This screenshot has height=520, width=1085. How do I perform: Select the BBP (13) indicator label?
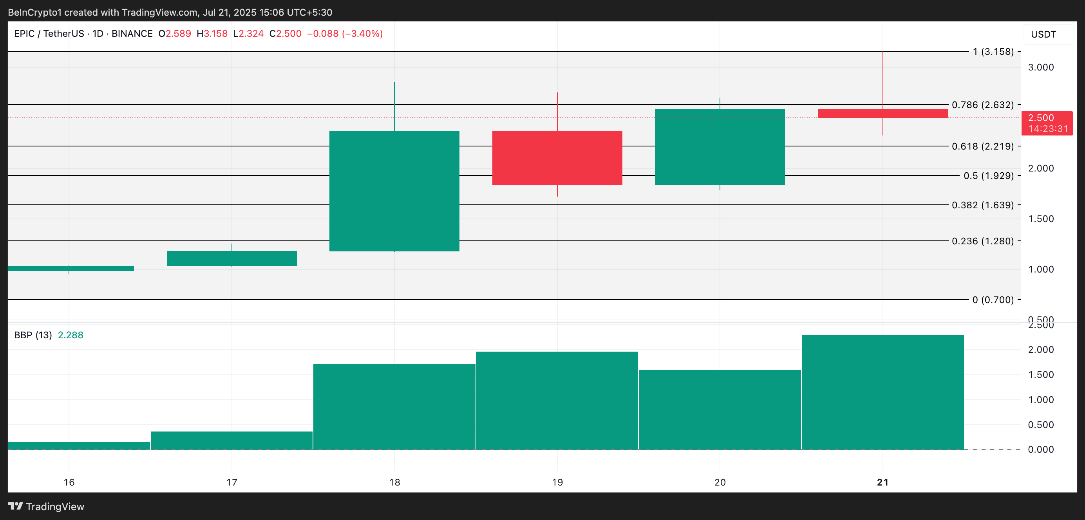[33, 335]
